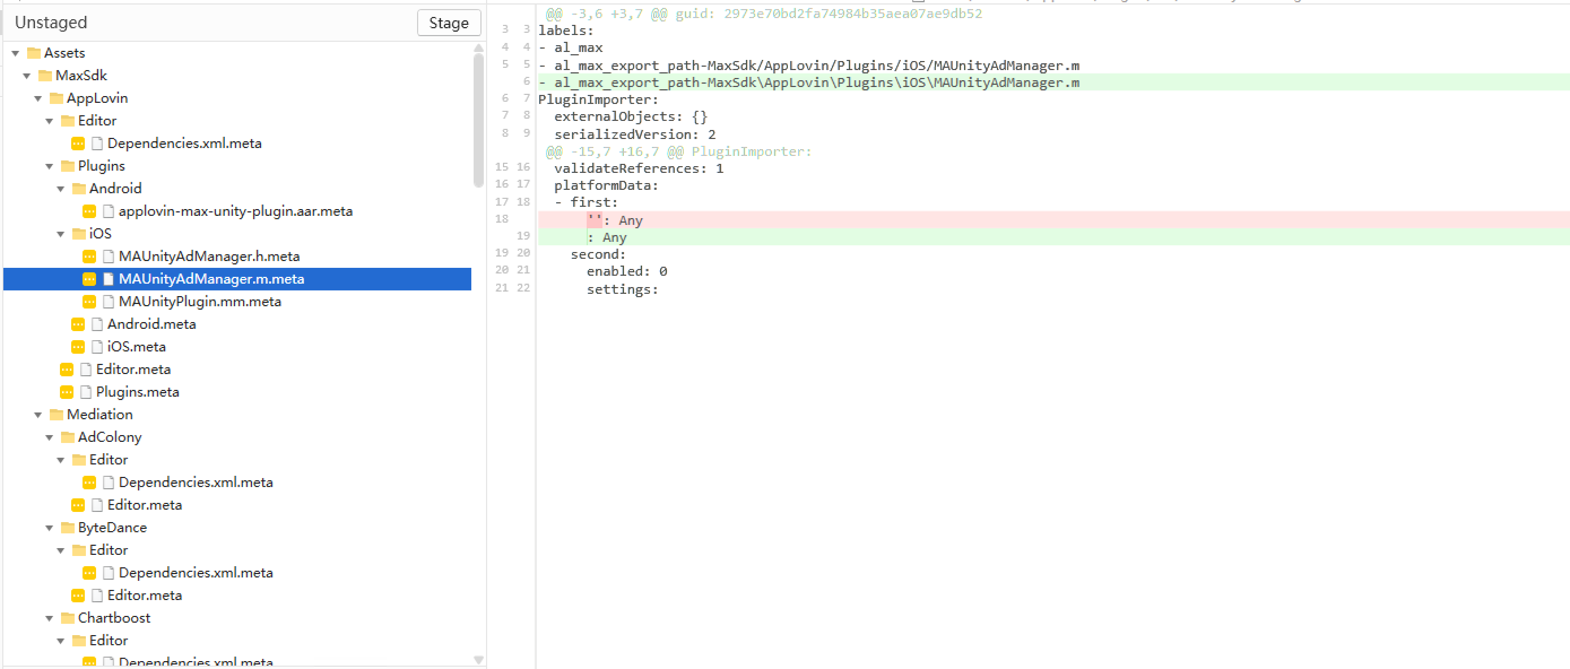Screen dimensions: 1570x669
Task: Click the folder icon of Mediation
Action: point(55,414)
